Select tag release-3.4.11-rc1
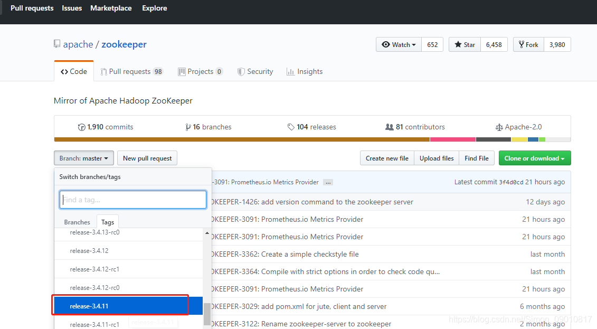Image resolution: width=597 pixels, height=329 pixels. click(x=128, y=323)
